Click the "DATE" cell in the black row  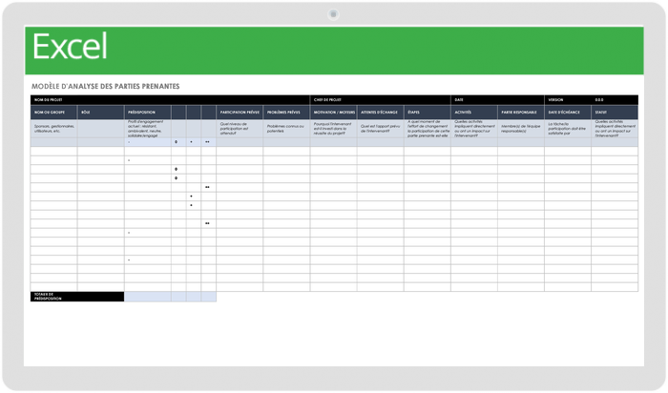(x=497, y=100)
